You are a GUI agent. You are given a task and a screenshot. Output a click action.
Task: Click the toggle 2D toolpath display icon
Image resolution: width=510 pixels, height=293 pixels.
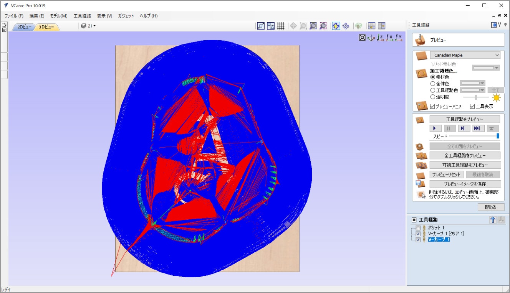336,26
